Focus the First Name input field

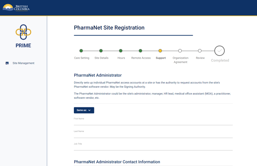(153, 122)
